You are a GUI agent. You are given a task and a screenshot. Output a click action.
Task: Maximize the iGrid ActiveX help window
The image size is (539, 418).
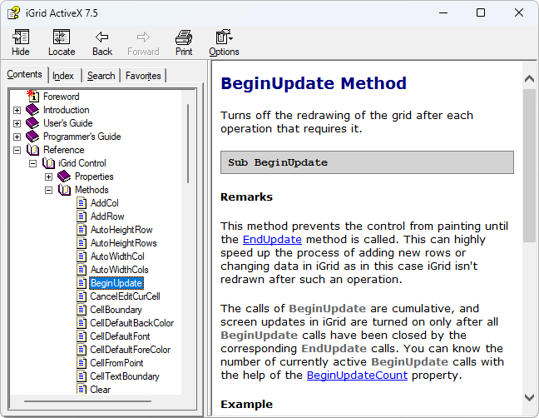click(x=481, y=12)
